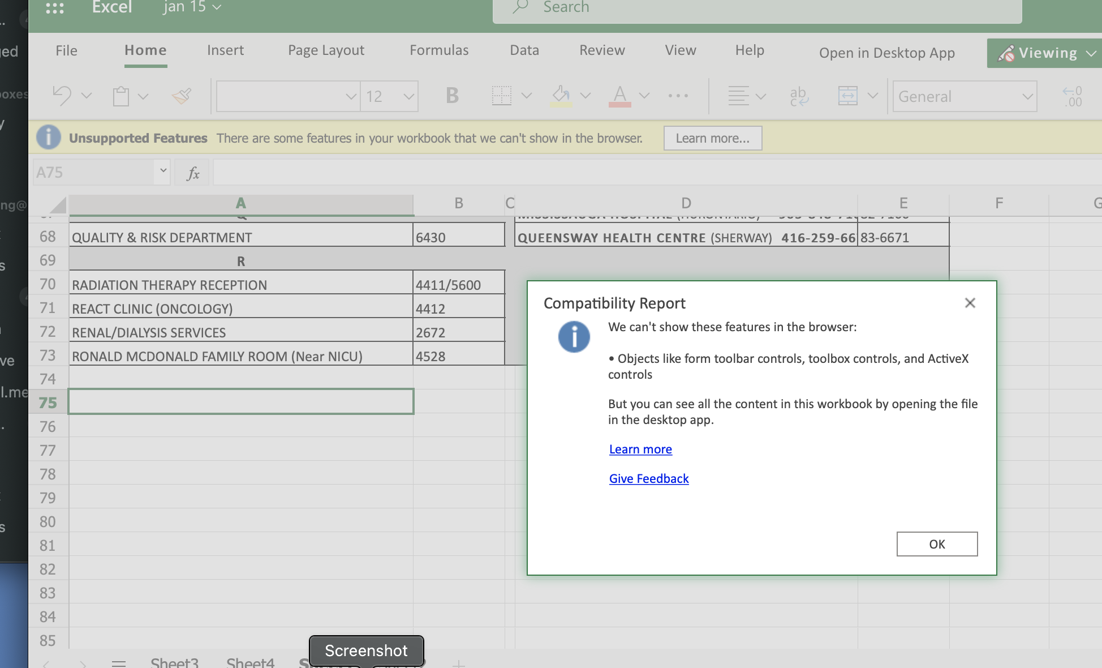The width and height of the screenshot is (1102, 668).
Task: Click the Wrap Text icon
Action: (799, 96)
